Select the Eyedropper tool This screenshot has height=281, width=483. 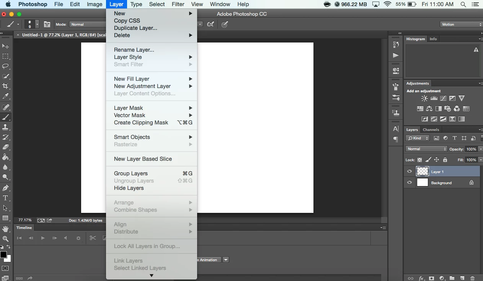(x=5, y=96)
